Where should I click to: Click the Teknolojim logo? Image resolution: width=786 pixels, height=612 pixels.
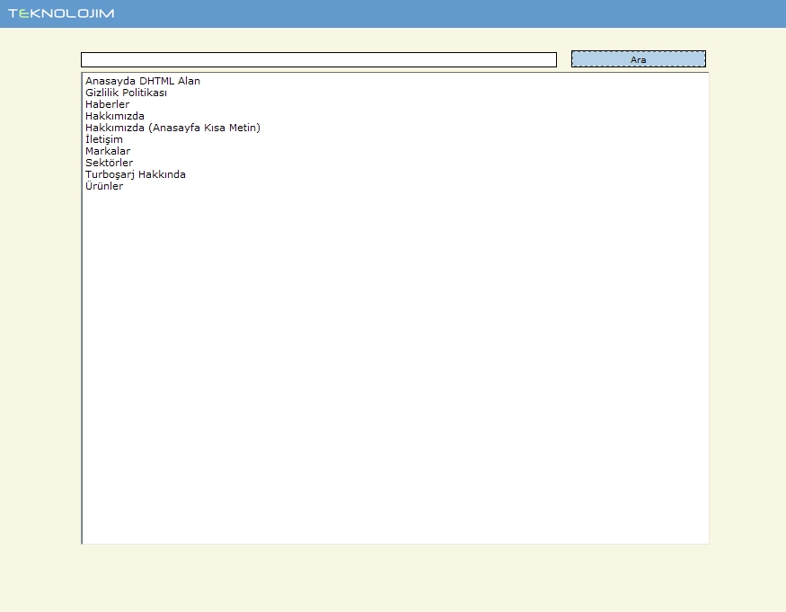61,13
